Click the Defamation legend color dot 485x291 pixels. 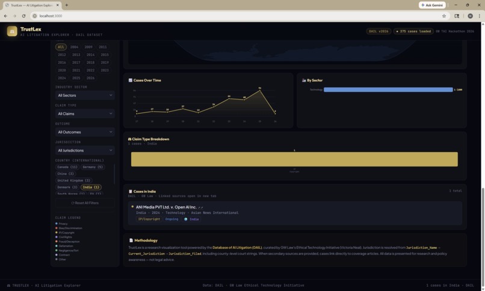click(x=57, y=246)
